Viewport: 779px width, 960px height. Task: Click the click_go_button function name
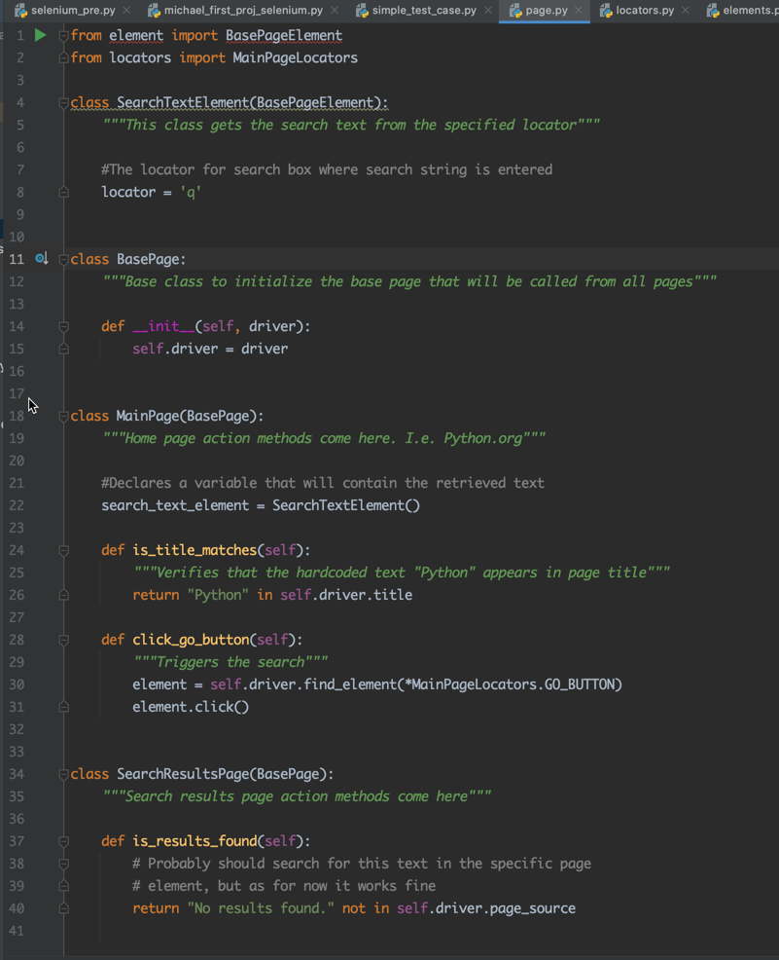click(191, 640)
